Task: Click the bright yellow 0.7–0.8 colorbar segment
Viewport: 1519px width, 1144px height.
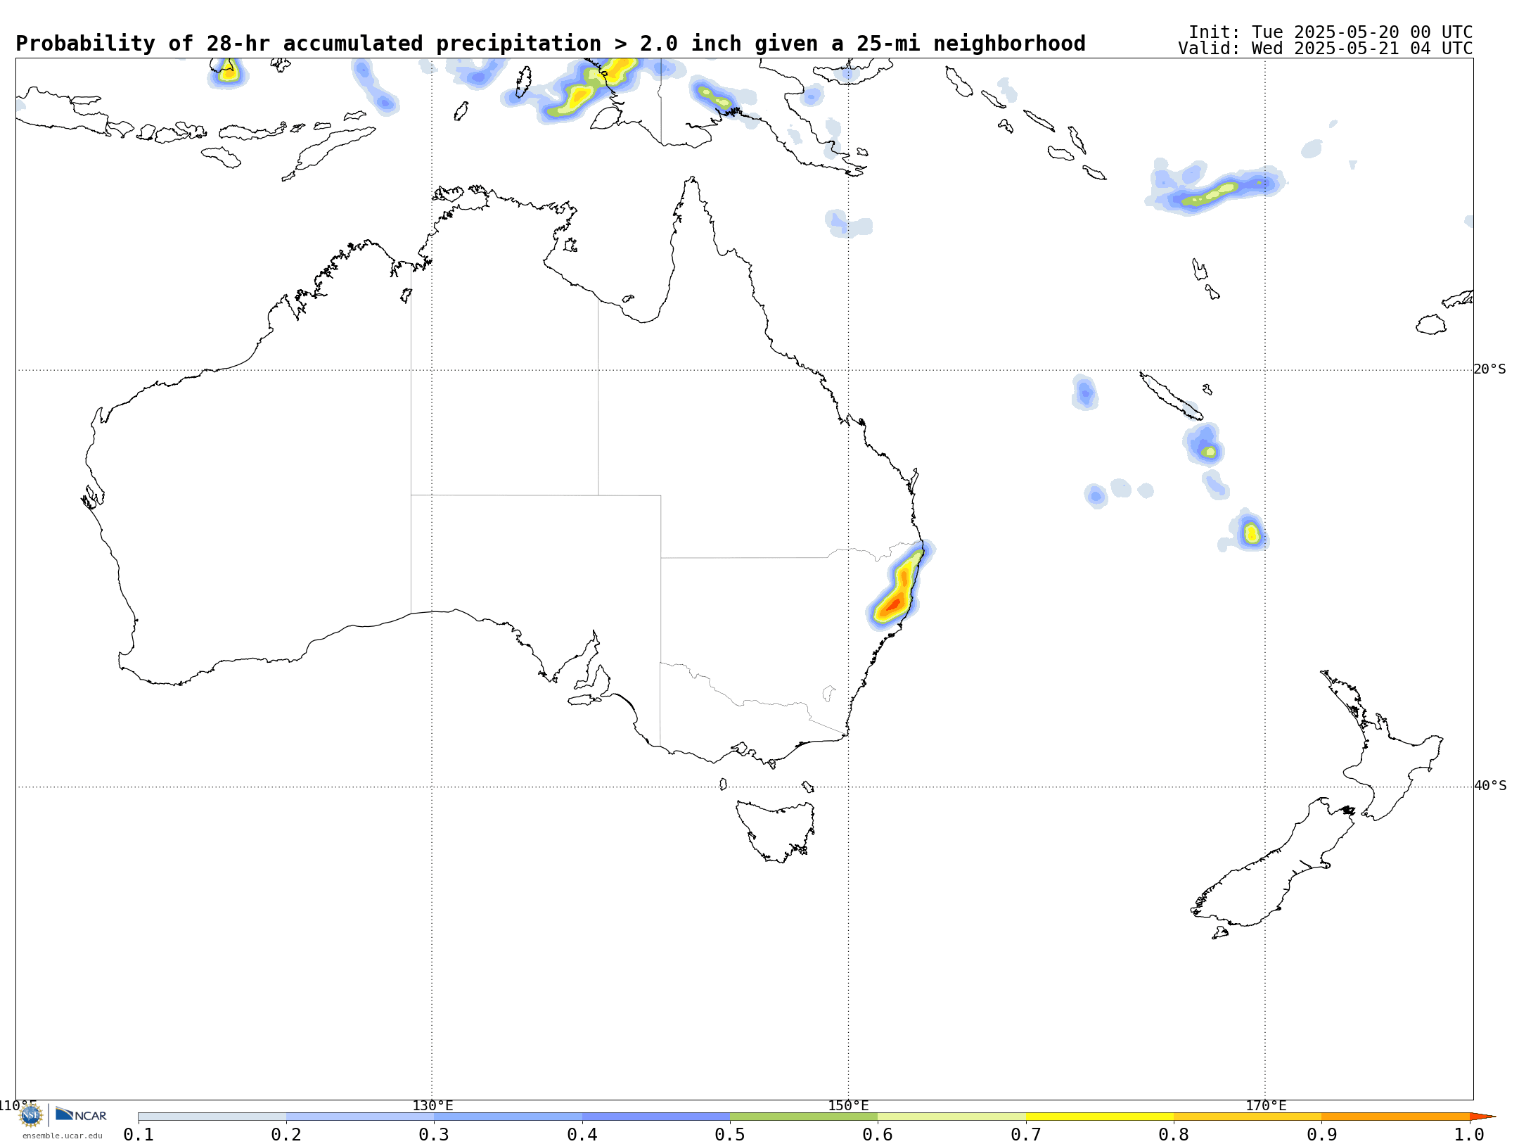Action: point(1100,1117)
